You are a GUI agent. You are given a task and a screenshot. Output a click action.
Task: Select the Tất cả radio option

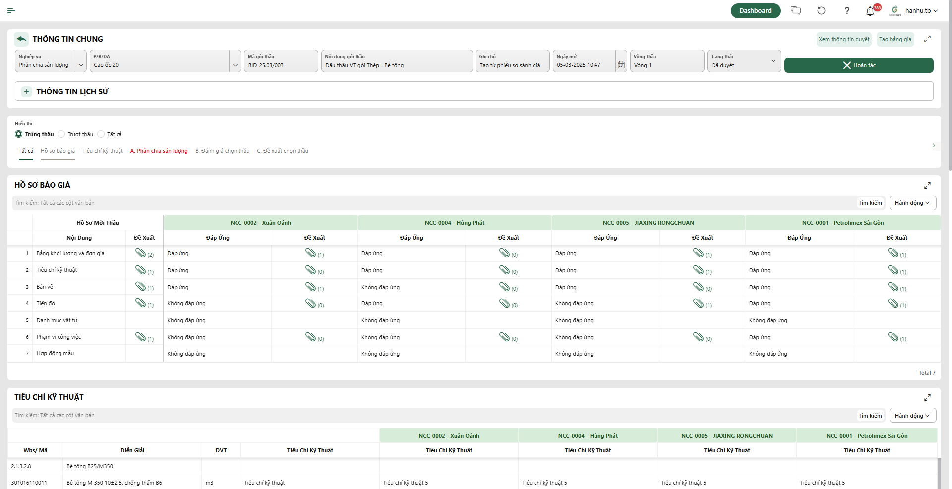click(101, 134)
